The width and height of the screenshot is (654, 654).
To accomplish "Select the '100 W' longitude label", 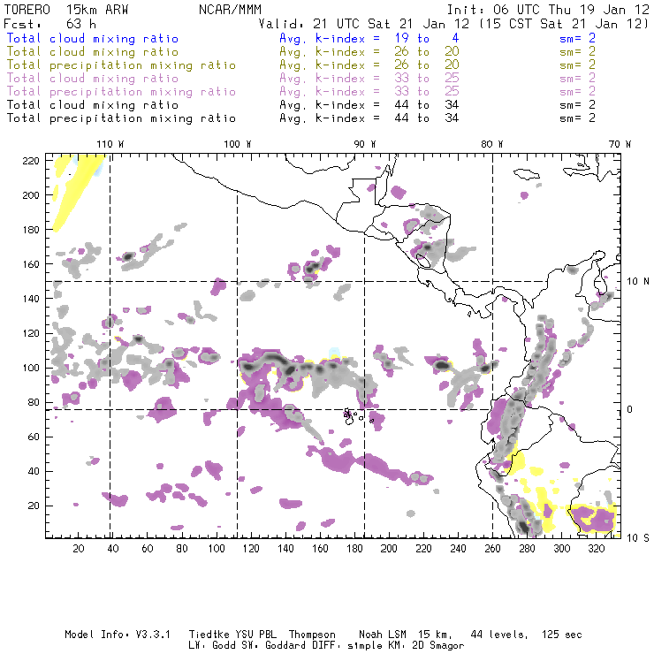I will click(238, 144).
